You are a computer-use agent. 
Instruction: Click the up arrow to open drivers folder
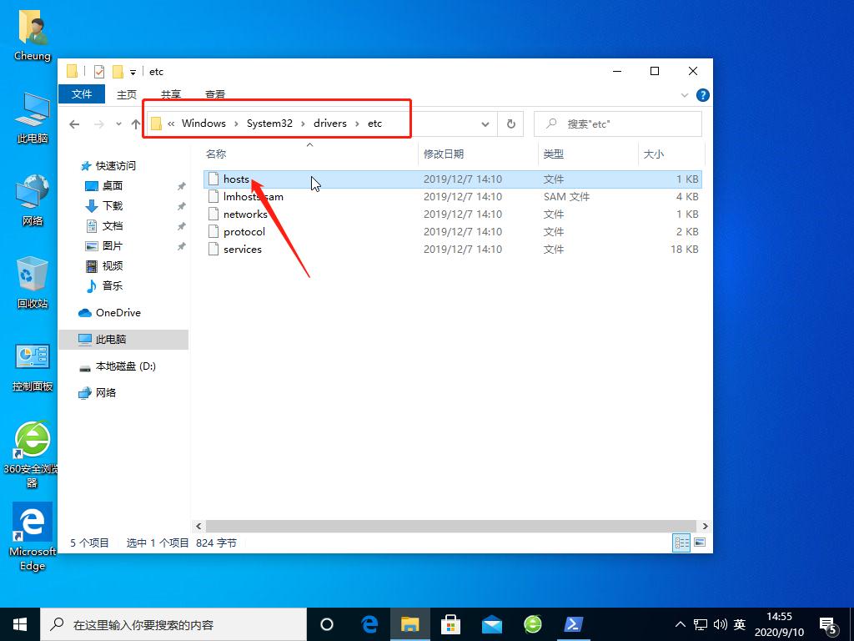click(x=136, y=124)
